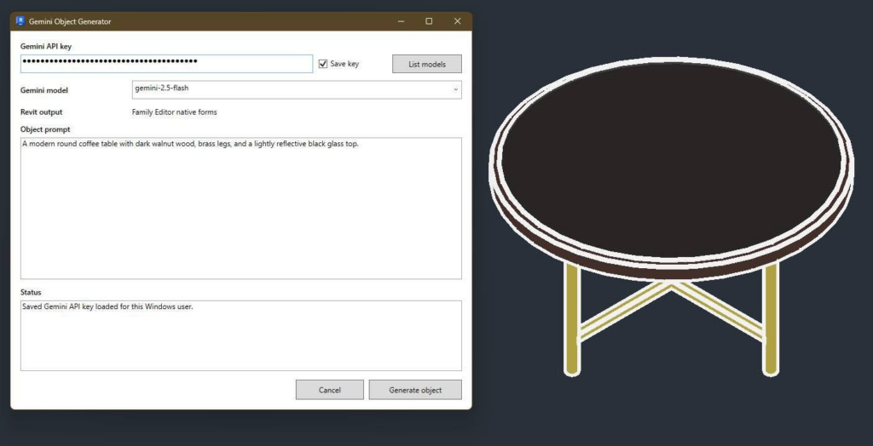Click the 'Object prompt' label
Viewport: 873px width, 446px height.
[45, 129]
